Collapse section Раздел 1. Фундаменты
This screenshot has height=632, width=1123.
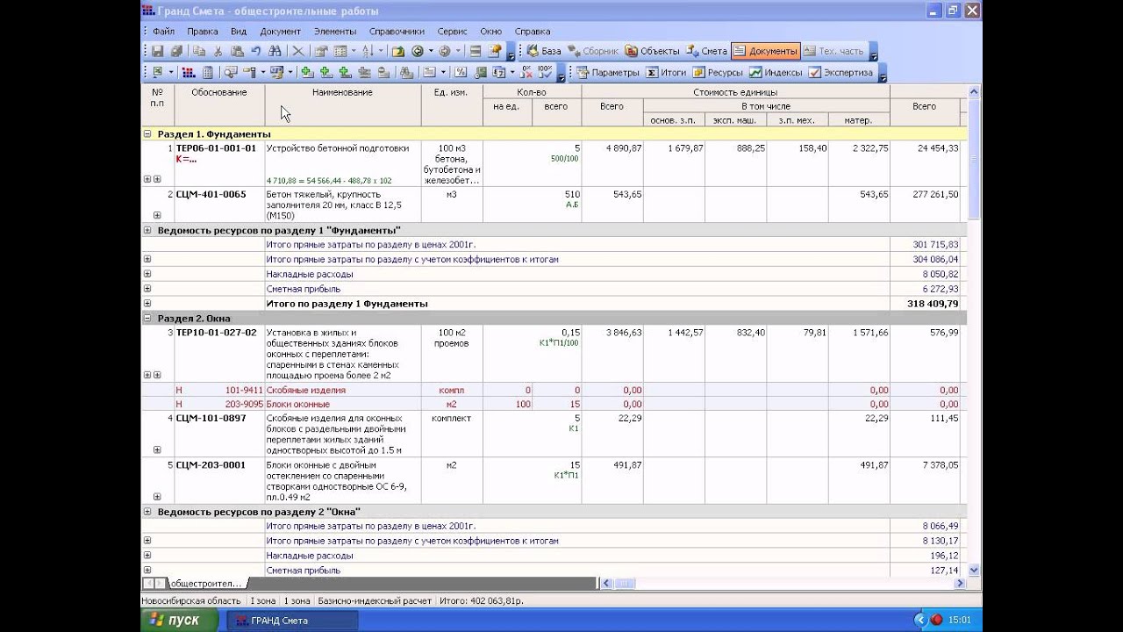tap(147, 134)
